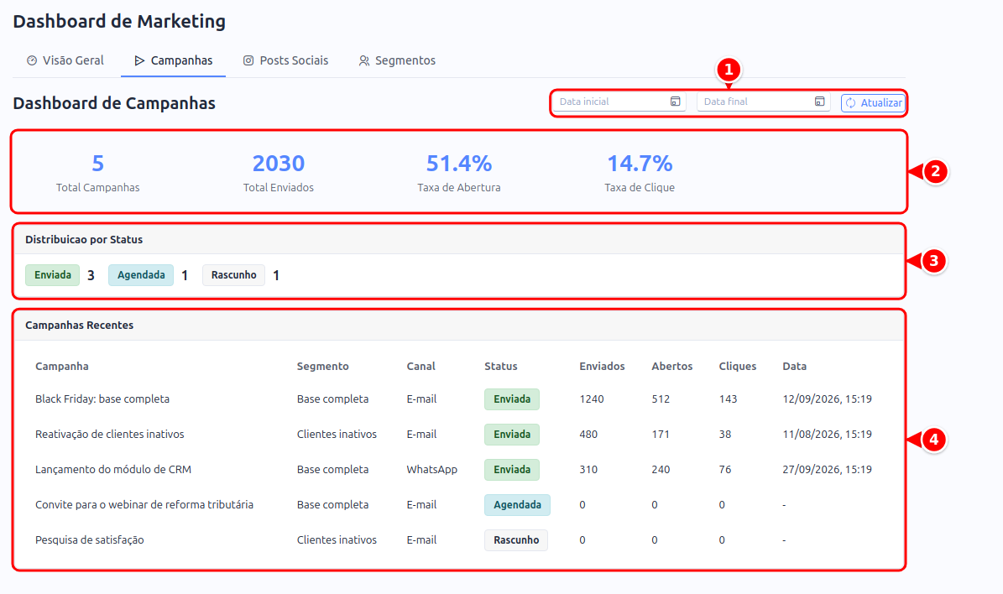Select Reativação de clientes inativos campaign

pos(109,434)
